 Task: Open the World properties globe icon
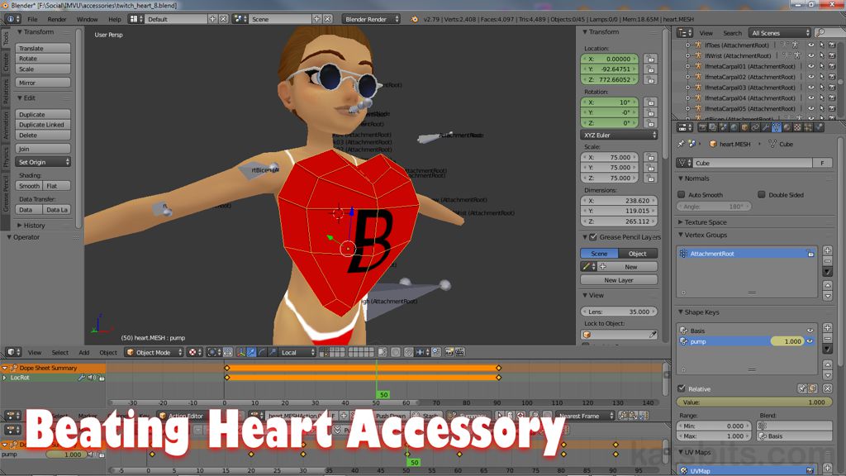734,127
